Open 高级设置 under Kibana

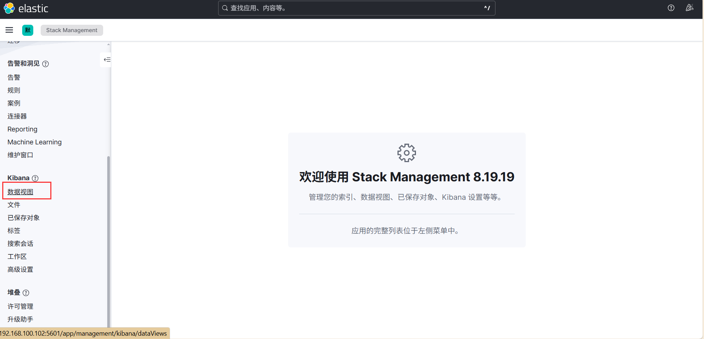20,270
